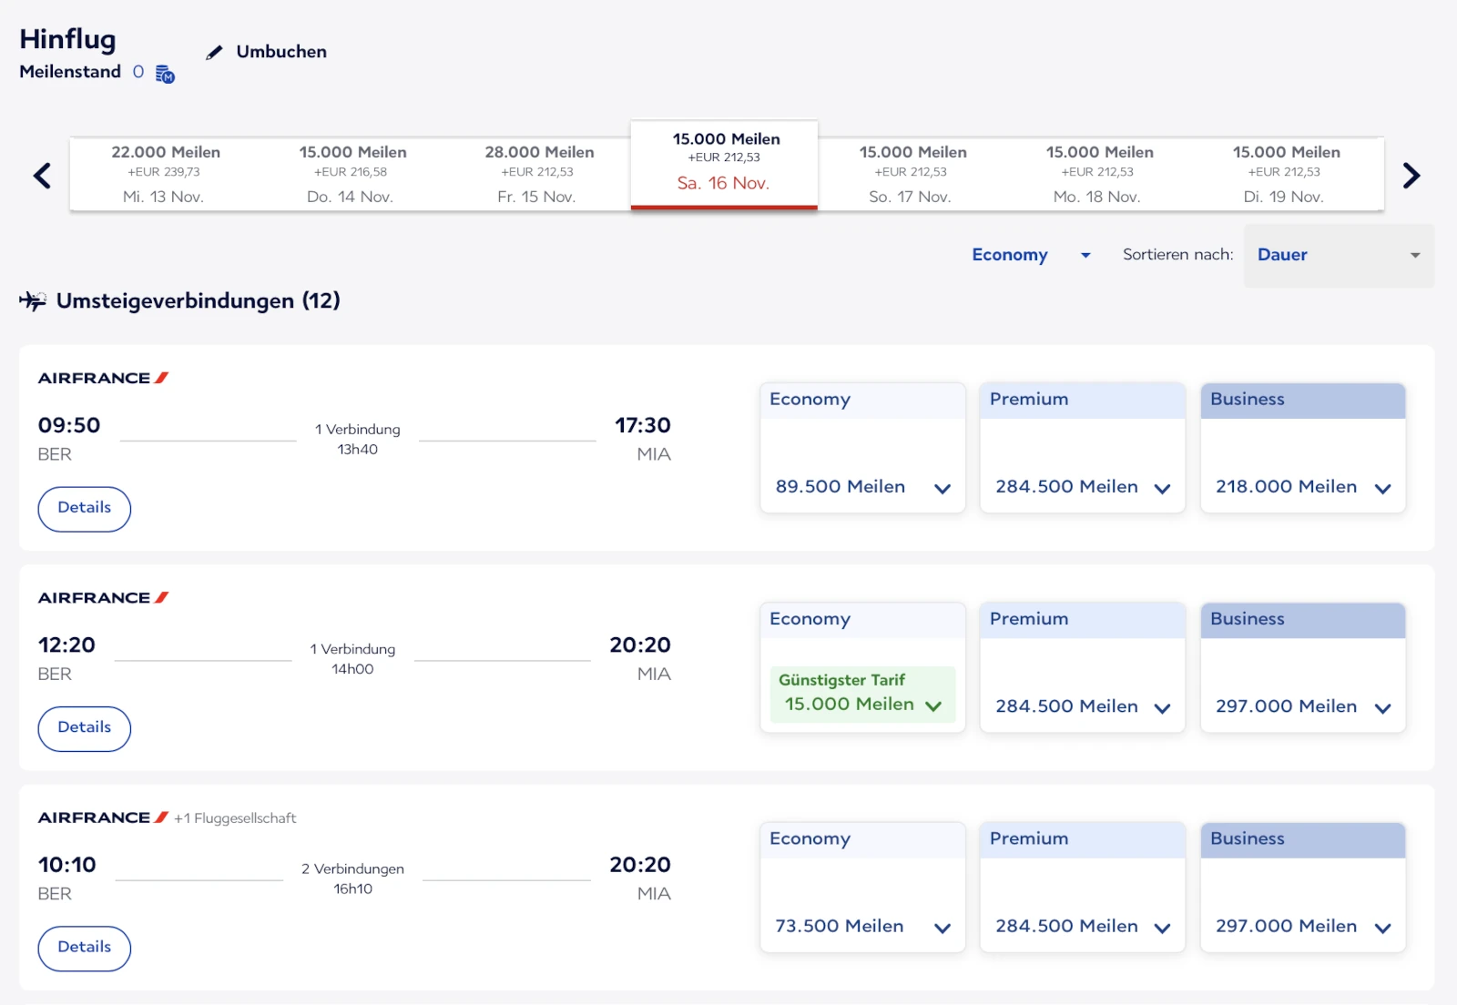Click the connecting flights airplane icon
Screen dimensions: 1457x1005
pyautogui.click(x=33, y=300)
